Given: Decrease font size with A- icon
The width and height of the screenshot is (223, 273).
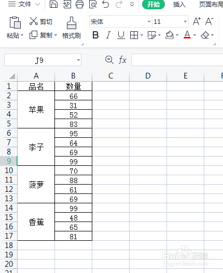Looking at the screenshot, I should point(210,21).
